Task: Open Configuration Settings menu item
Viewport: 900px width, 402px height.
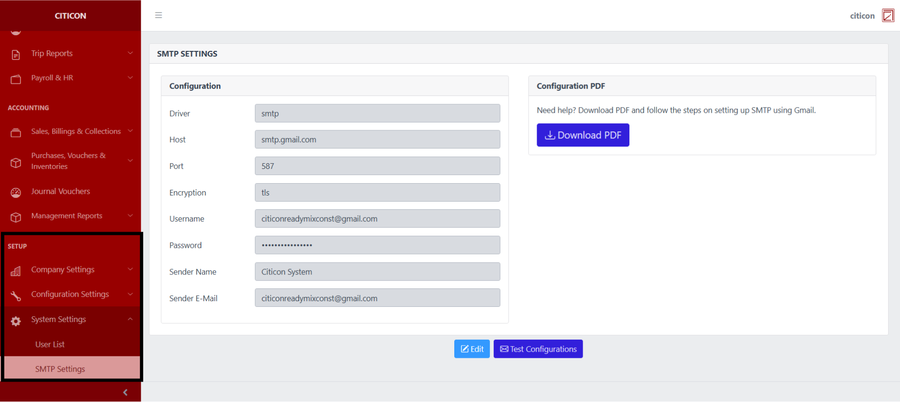Action: [70, 294]
